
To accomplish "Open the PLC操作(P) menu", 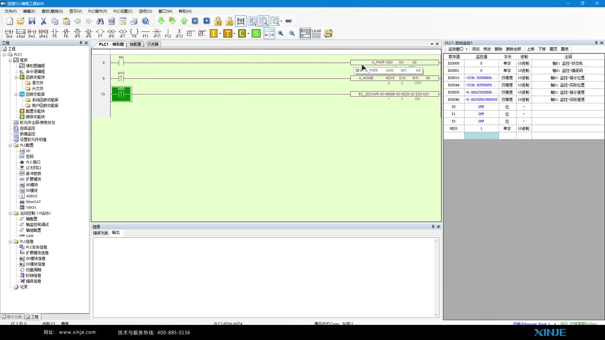I will point(97,11).
